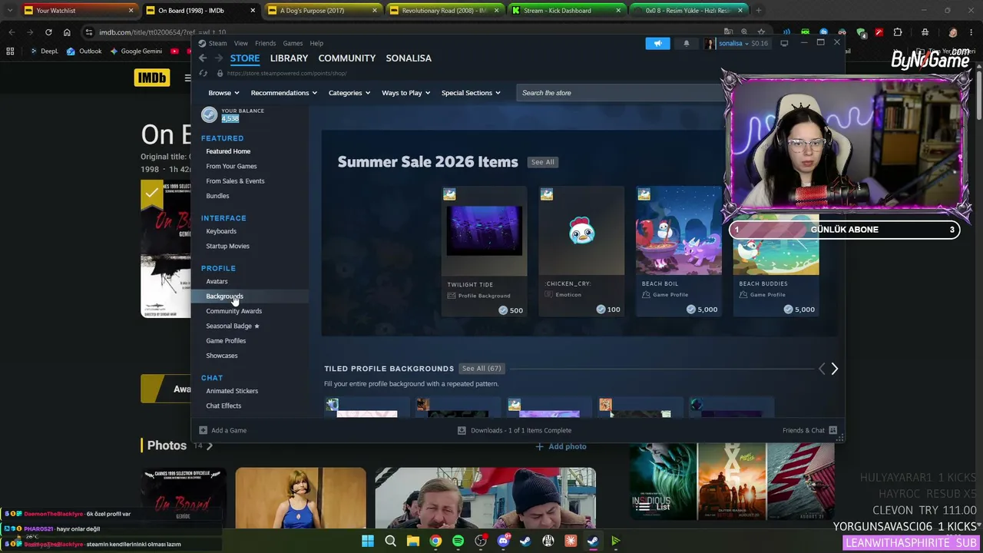The image size is (983, 553).
Task: Open From Sales & Events section
Action: click(235, 181)
